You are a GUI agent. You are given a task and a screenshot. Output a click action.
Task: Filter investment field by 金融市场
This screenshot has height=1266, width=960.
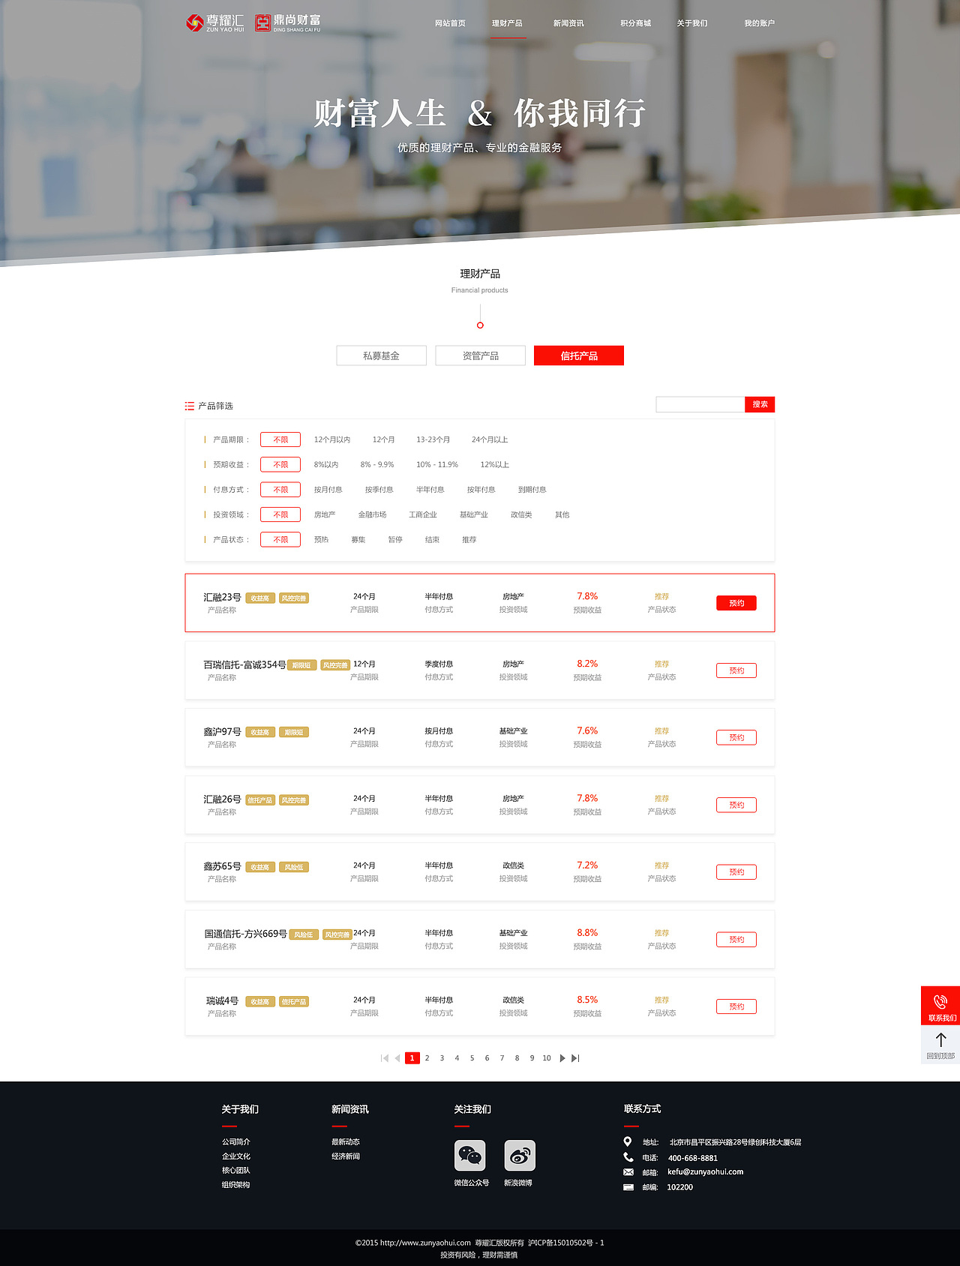tap(372, 514)
